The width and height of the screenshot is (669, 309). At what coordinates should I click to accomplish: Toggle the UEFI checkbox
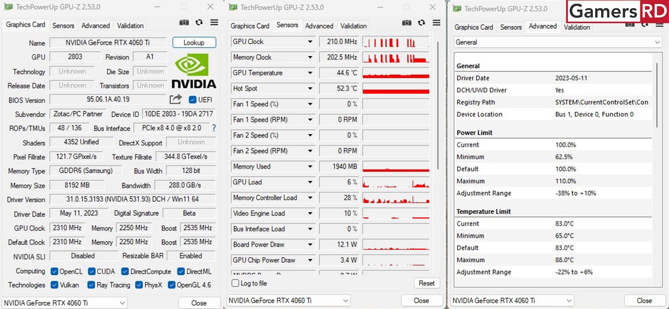click(192, 99)
